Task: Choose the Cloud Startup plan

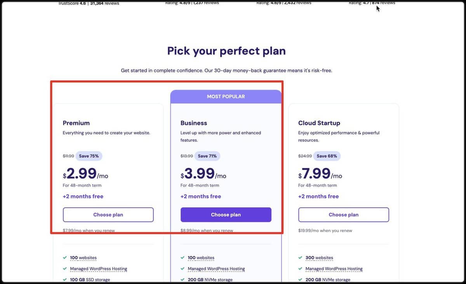Action: click(x=343, y=215)
